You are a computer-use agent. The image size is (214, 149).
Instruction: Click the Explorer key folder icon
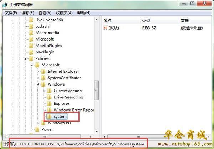click(x=49, y=104)
